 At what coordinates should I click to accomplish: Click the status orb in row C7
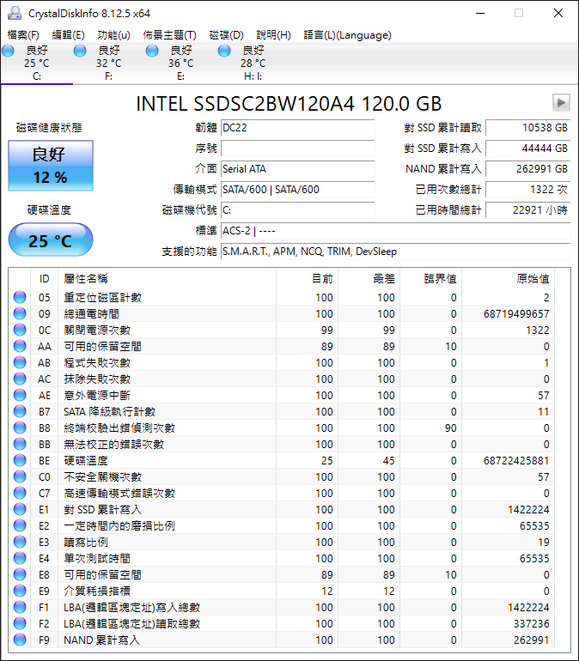(20, 493)
